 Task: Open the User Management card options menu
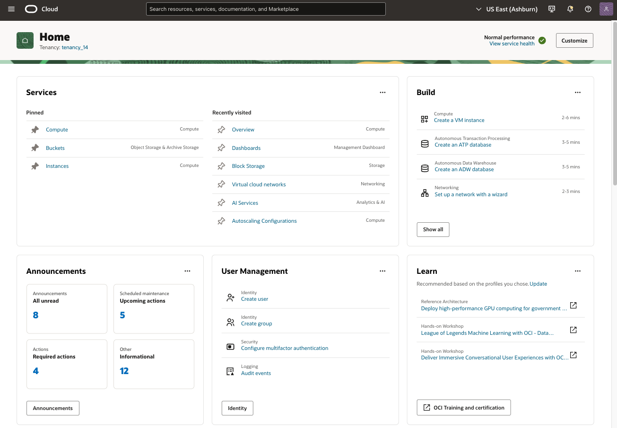pyautogui.click(x=382, y=271)
